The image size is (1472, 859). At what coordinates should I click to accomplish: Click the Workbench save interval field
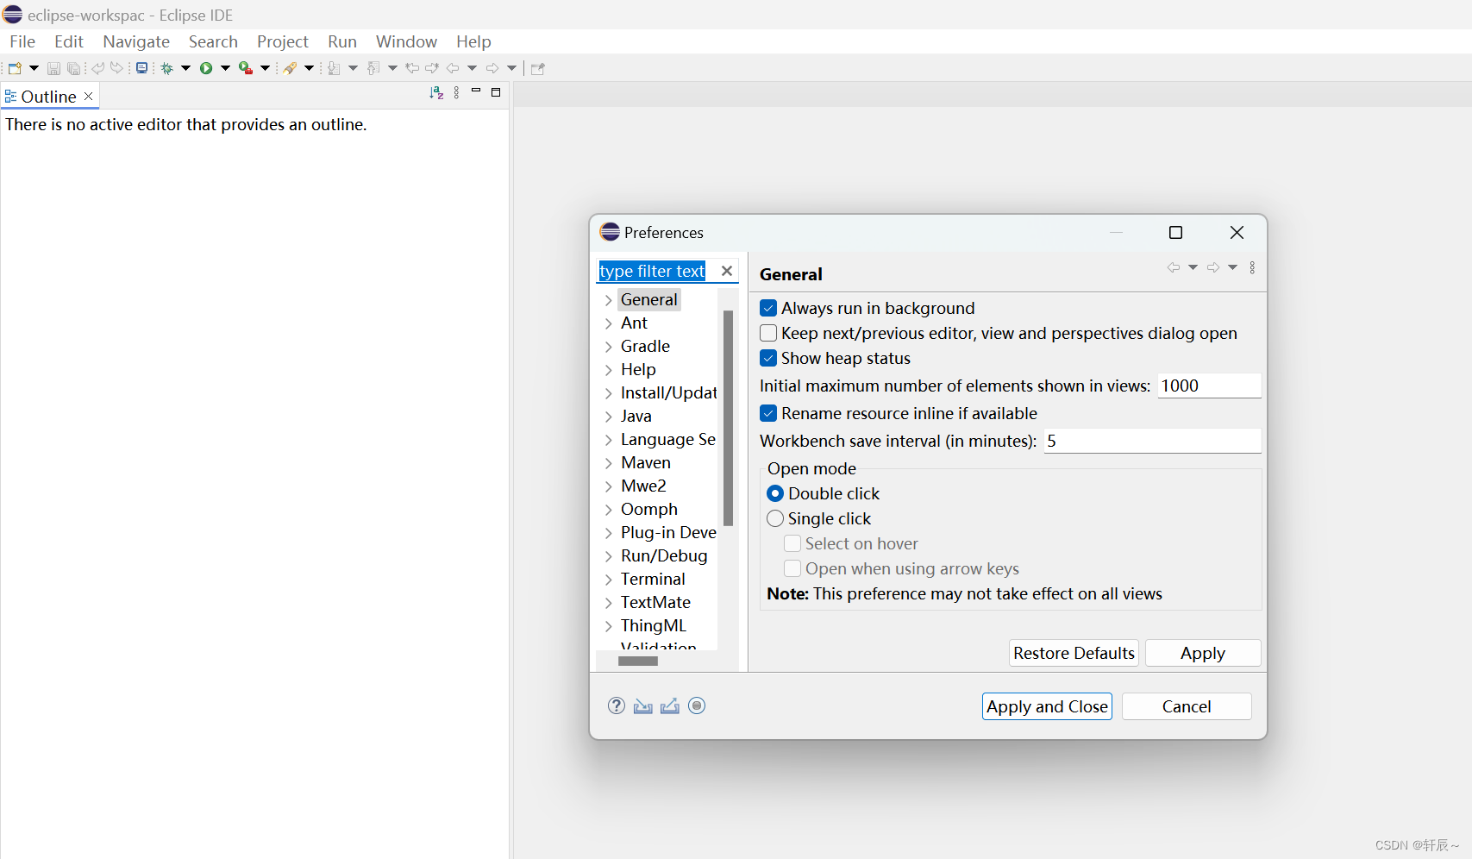tap(1153, 441)
